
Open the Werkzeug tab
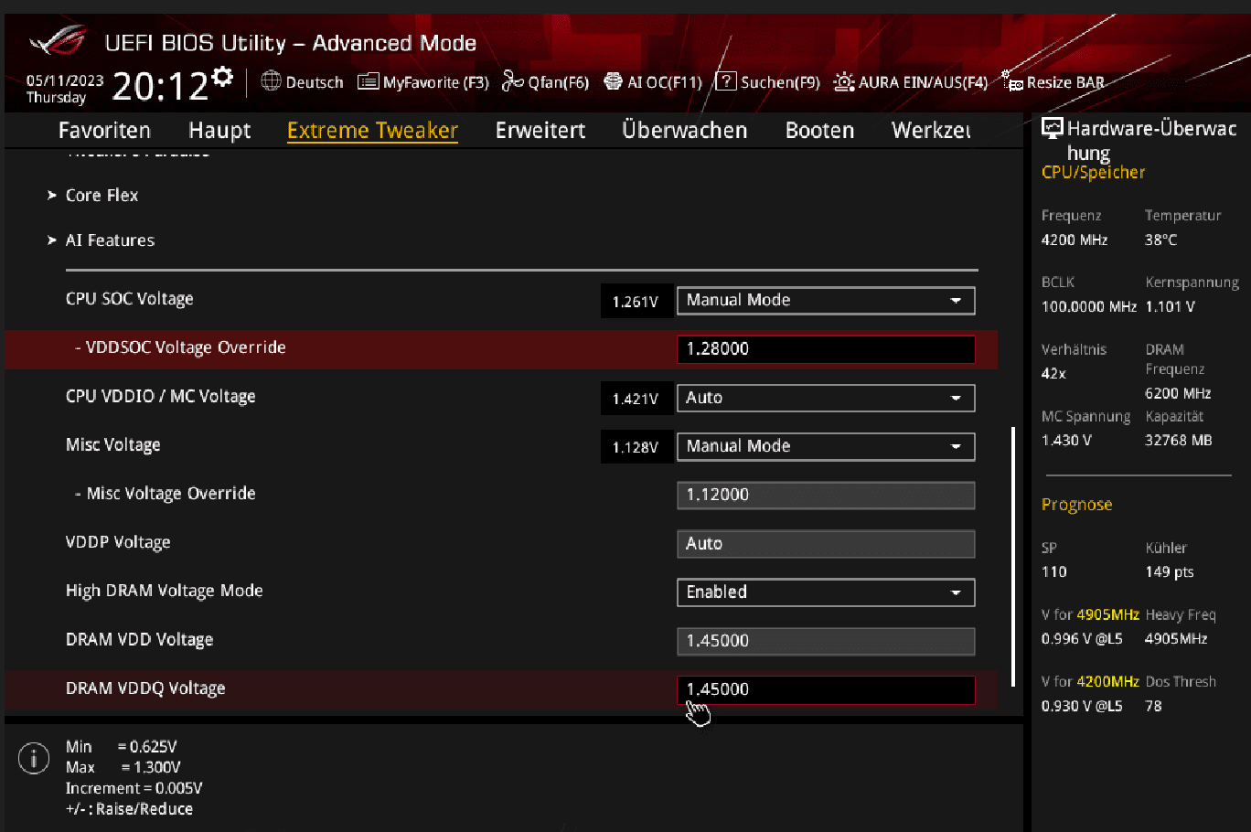pyautogui.click(x=932, y=131)
